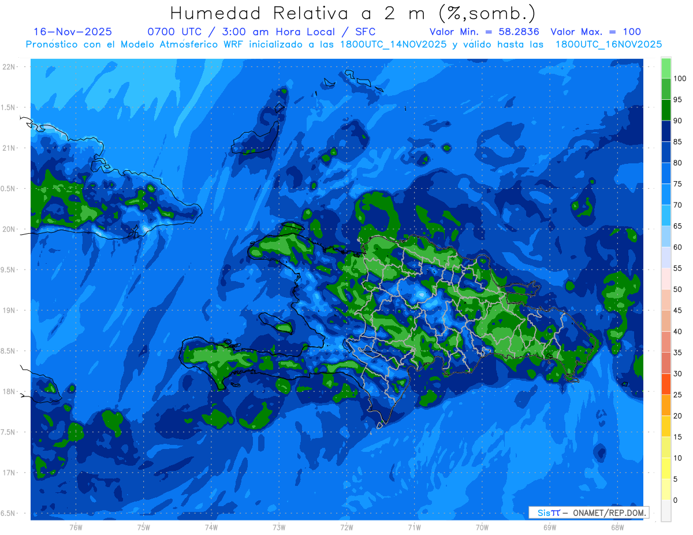The width and height of the screenshot is (693, 535).
Task: Click the '95' label on the color scale
Action: click(677, 100)
